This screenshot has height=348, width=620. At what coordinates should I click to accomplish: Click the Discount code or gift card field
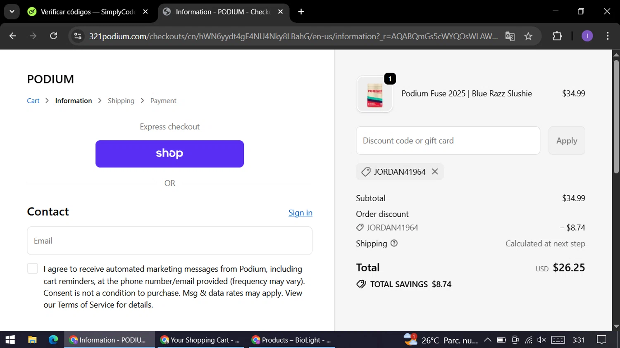448,141
